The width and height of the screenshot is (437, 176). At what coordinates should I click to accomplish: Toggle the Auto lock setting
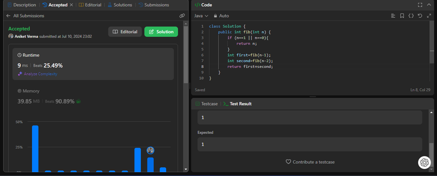coord(221,16)
